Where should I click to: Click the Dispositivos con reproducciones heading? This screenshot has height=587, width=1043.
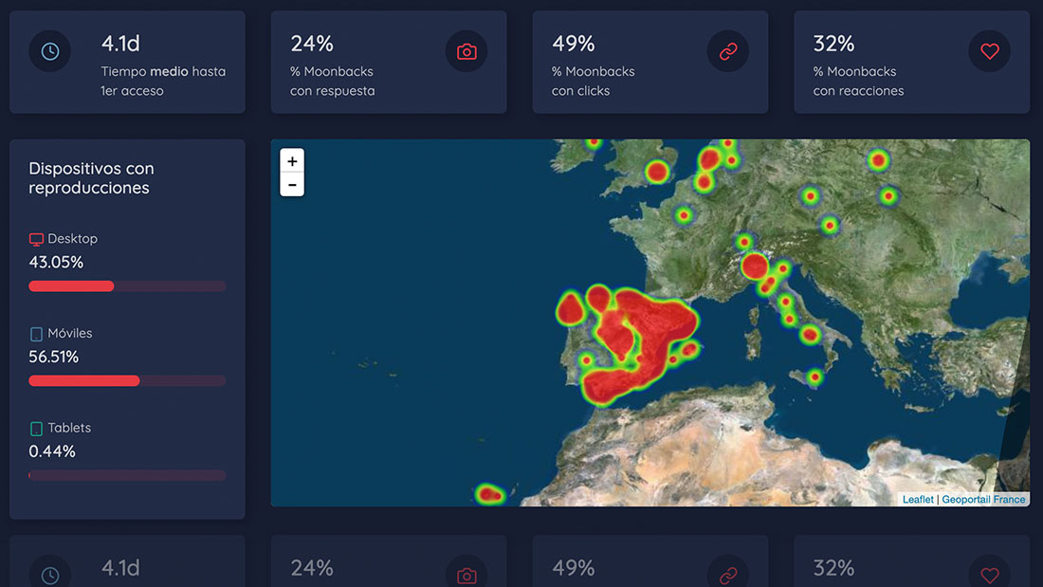(x=91, y=177)
